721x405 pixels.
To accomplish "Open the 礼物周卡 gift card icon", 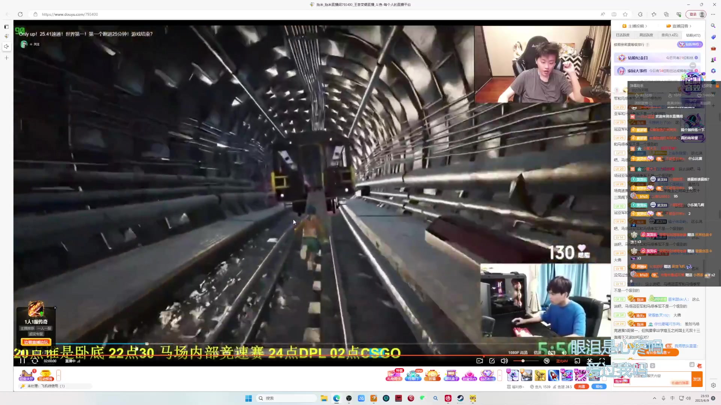I will [394, 375].
